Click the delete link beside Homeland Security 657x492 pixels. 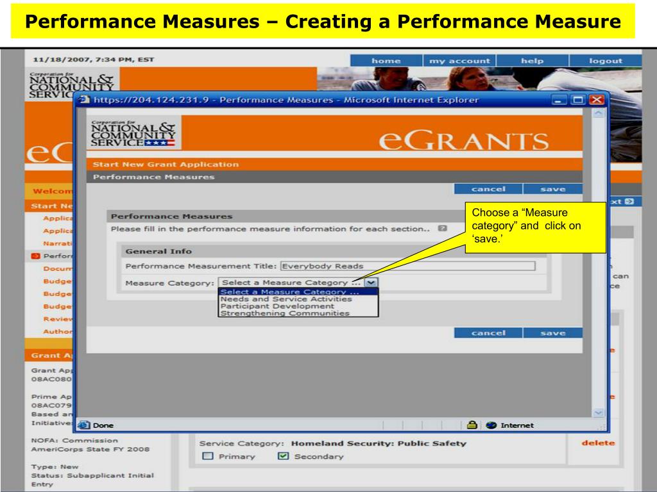click(x=598, y=443)
